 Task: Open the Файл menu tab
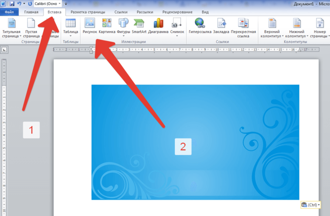[x=9, y=11]
